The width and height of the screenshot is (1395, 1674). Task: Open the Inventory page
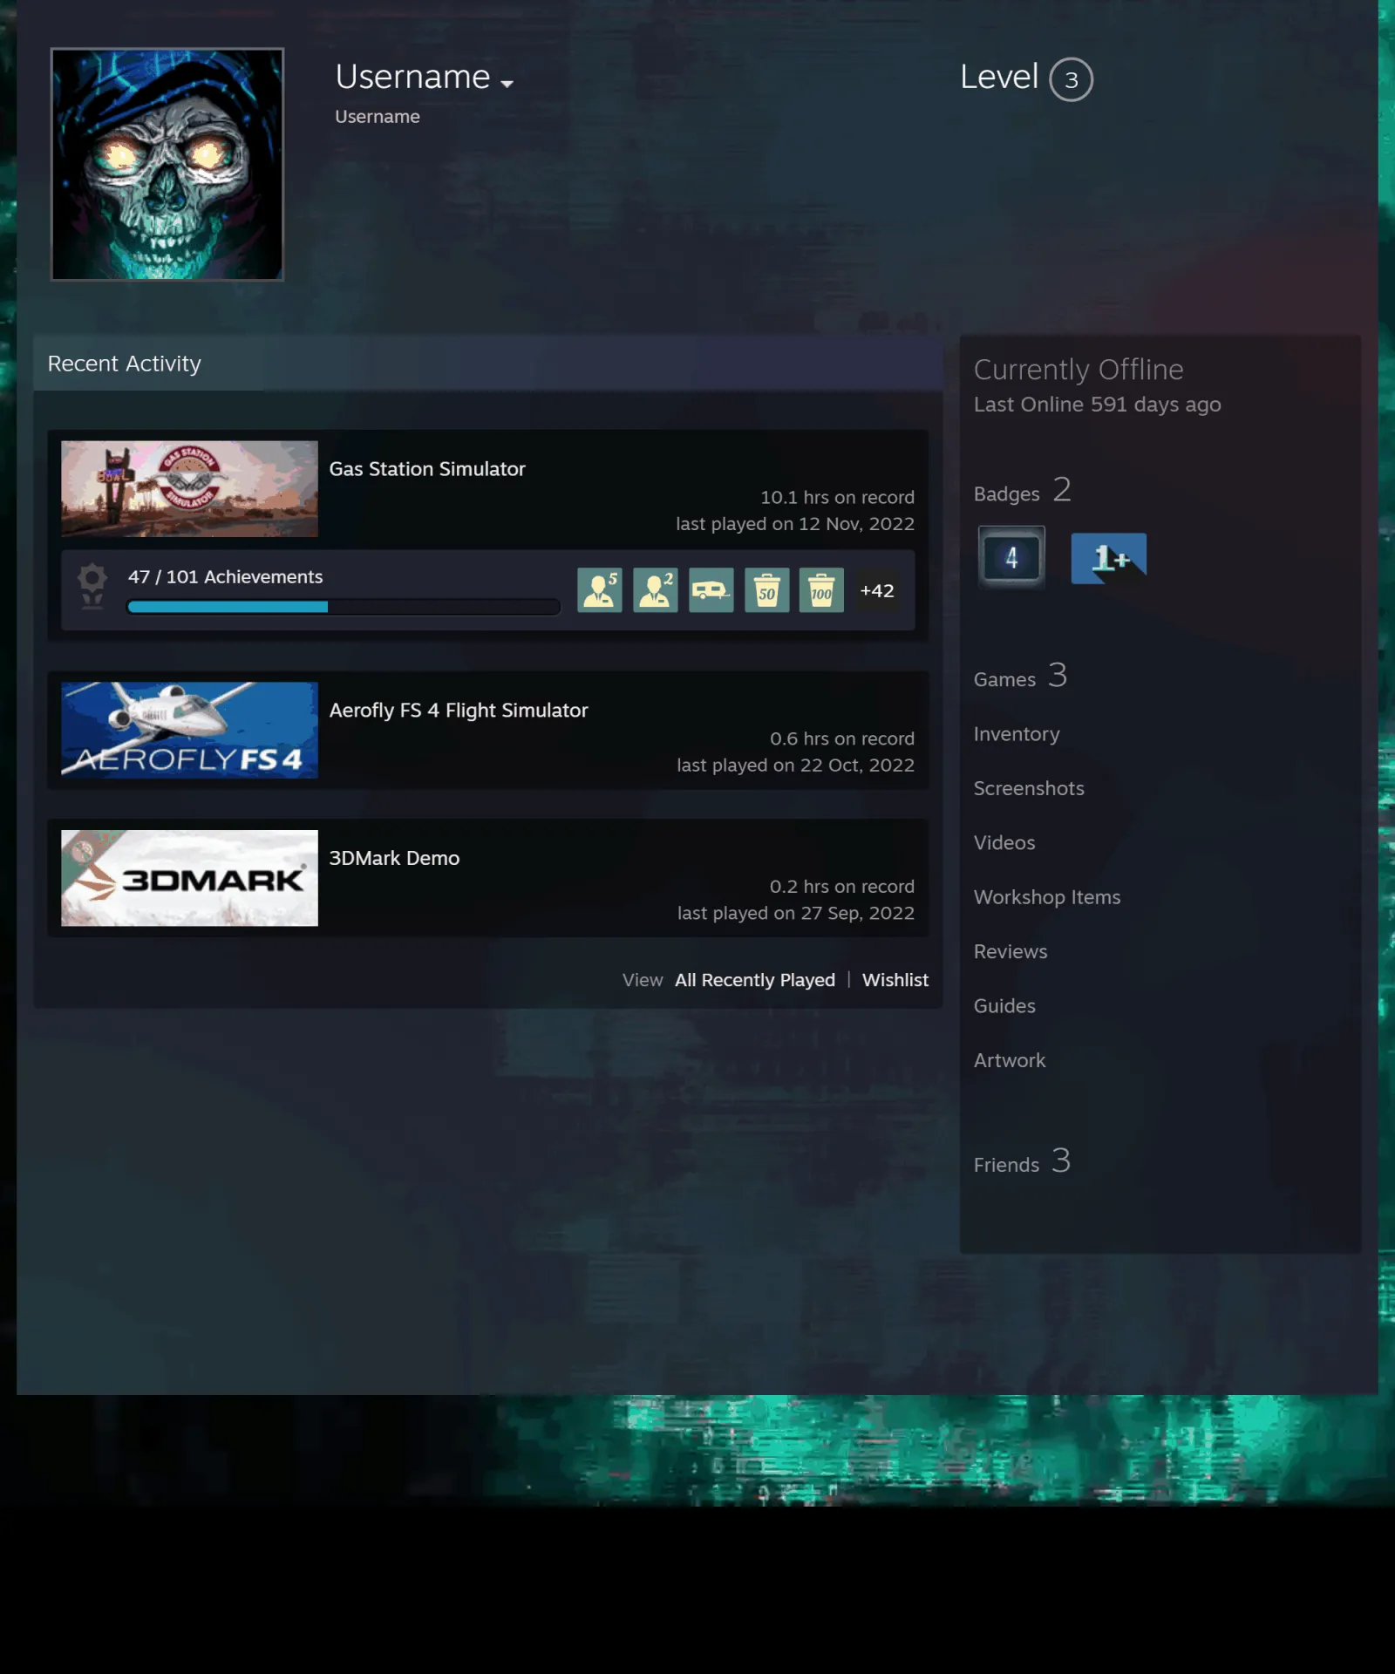1017,734
